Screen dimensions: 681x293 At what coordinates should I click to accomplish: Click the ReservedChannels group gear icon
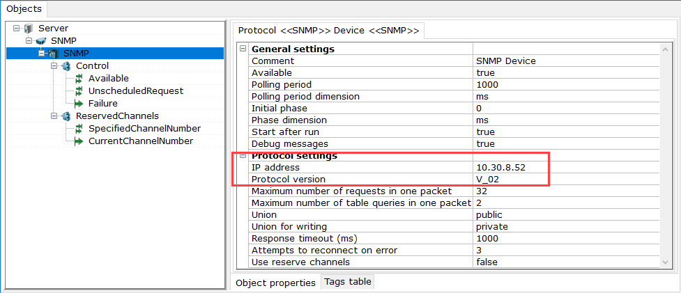[x=66, y=116]
